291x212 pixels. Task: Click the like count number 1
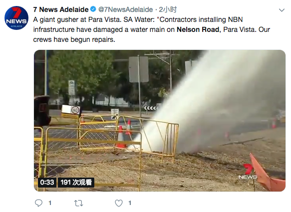[x=130, y=203]
